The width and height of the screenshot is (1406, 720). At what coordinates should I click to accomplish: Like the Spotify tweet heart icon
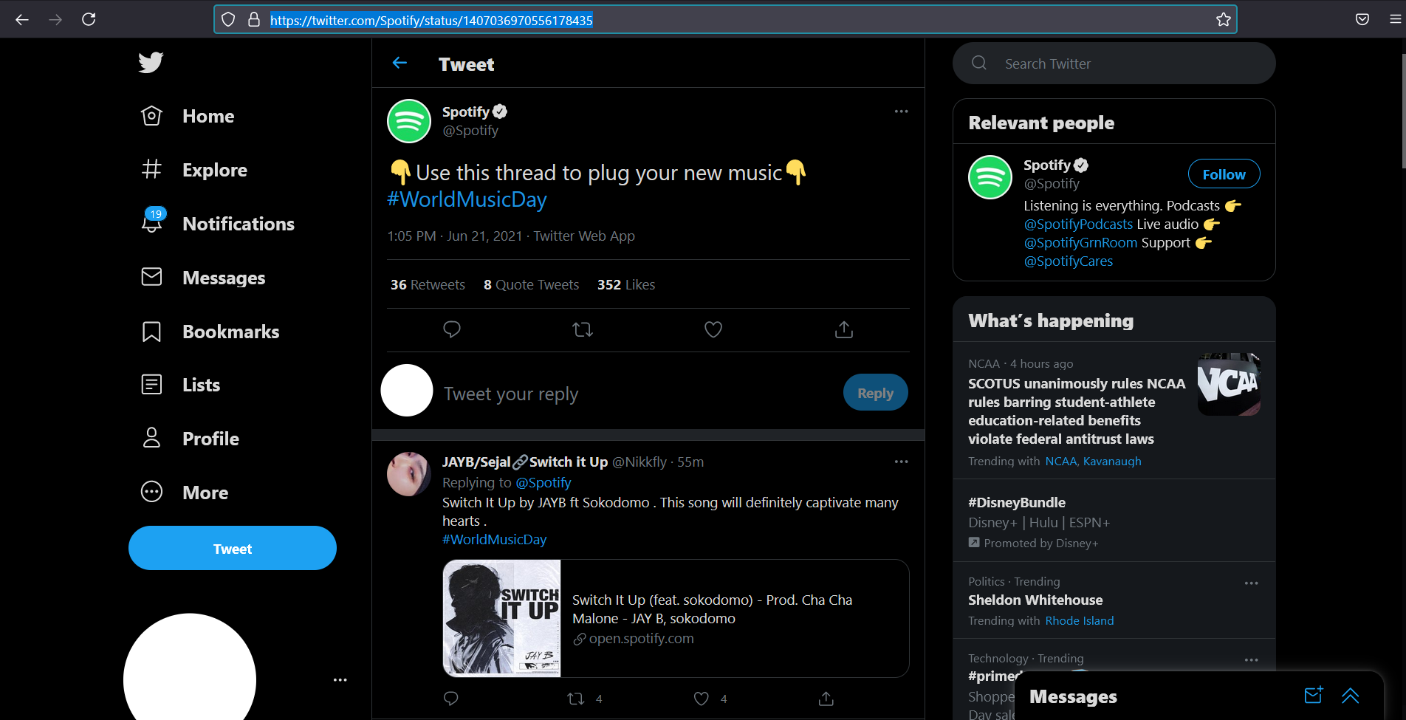713,329
